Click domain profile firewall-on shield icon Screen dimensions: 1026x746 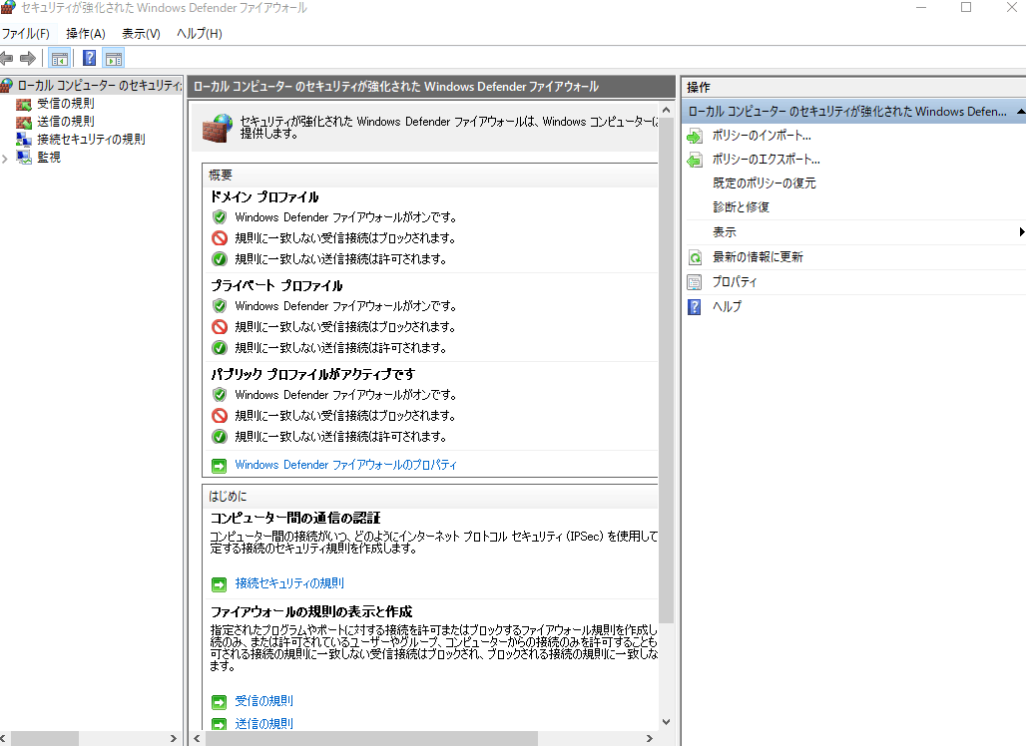coord(220,217)
